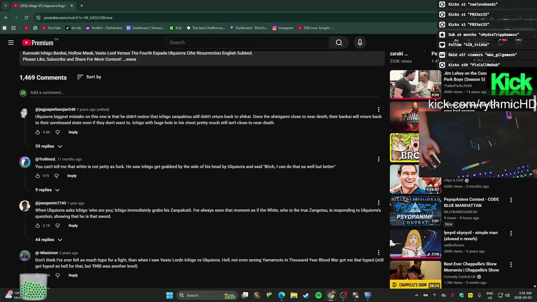
Task: Click the Windows taskbar Search box
Action: click(207, 295)
